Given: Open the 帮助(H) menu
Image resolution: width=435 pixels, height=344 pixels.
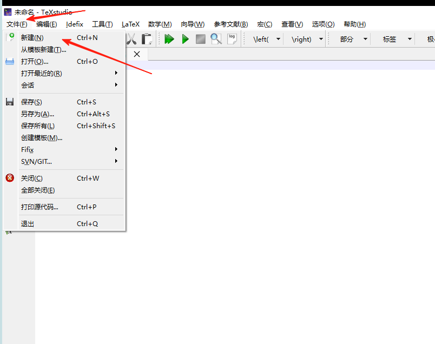Looking at the screenshot, I should pos(354,24).
